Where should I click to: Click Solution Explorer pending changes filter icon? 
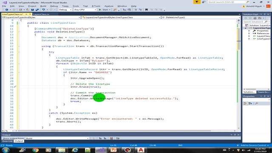point(260,18)
